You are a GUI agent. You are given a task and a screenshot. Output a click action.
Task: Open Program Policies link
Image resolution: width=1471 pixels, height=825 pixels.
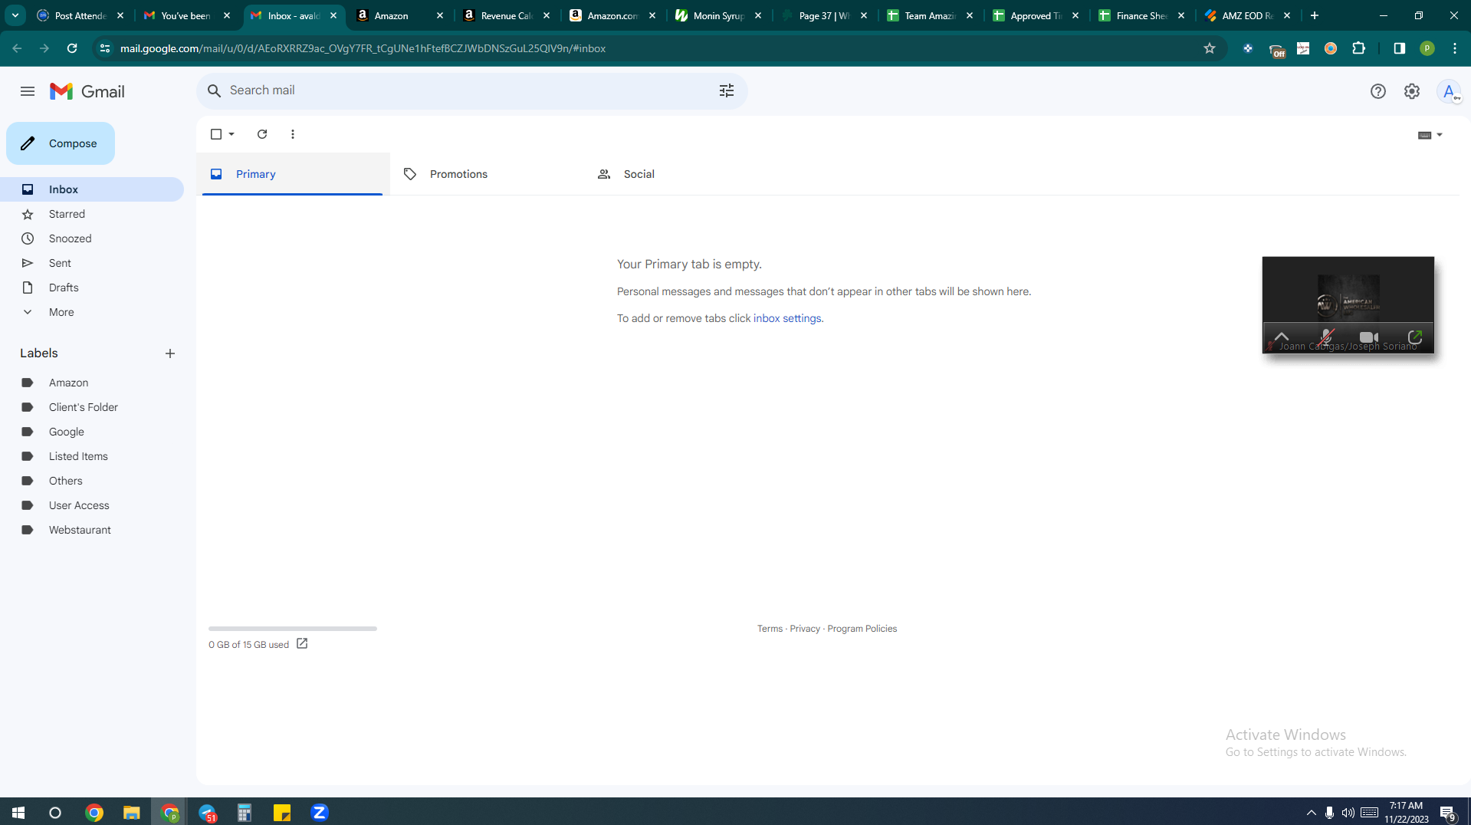click(x=862, y=629)
